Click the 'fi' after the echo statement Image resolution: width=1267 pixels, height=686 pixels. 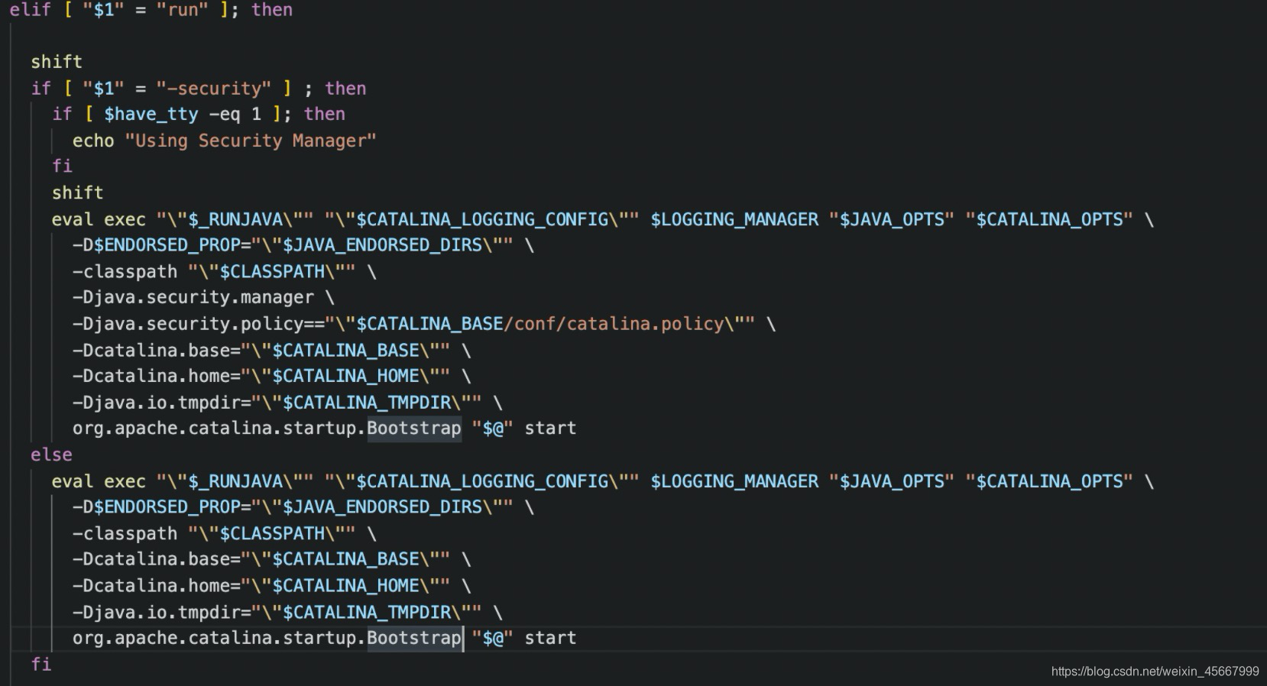coord(62,167)
